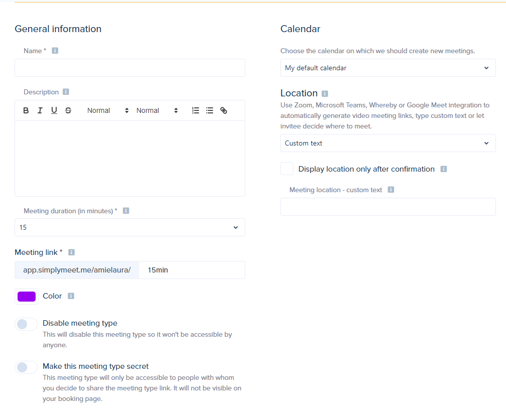
Task: Open the My default calendar dropdown
Action: point(388,68)
